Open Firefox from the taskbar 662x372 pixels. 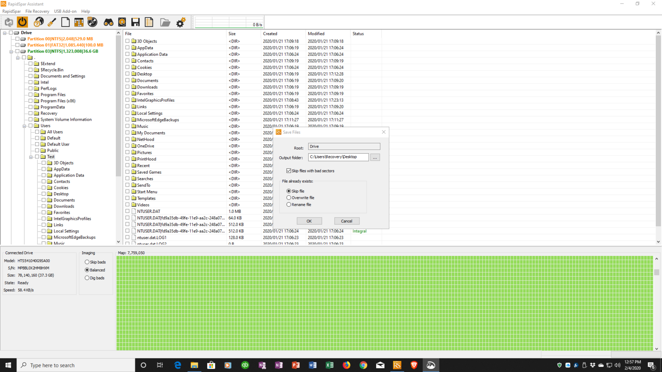click(x=346, y=365)
